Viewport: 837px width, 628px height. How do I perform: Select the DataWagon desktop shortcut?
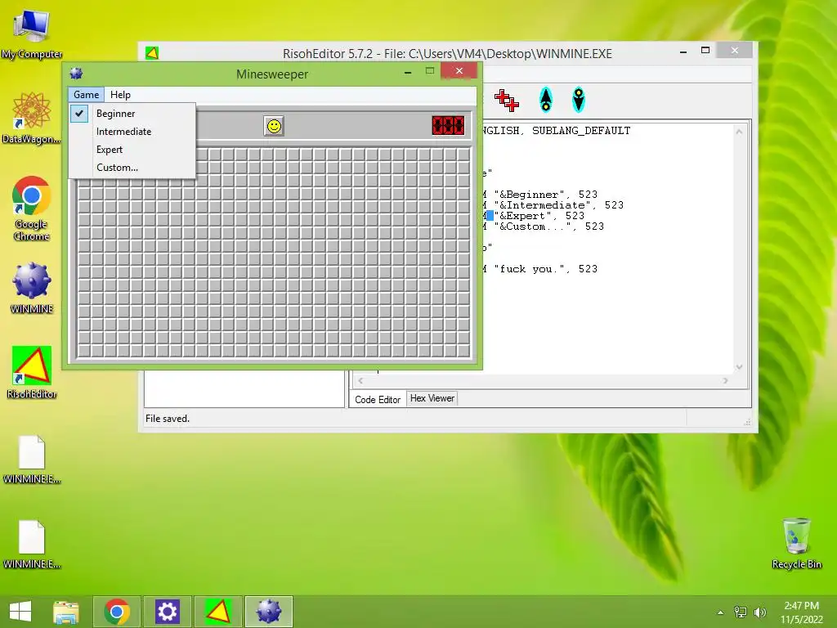click(x=32, y=118)
